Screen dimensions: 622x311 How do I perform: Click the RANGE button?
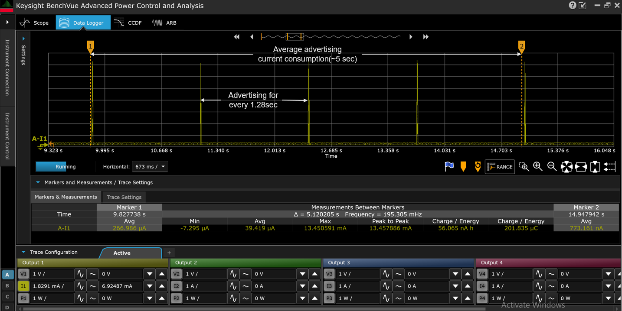(500, 166)
